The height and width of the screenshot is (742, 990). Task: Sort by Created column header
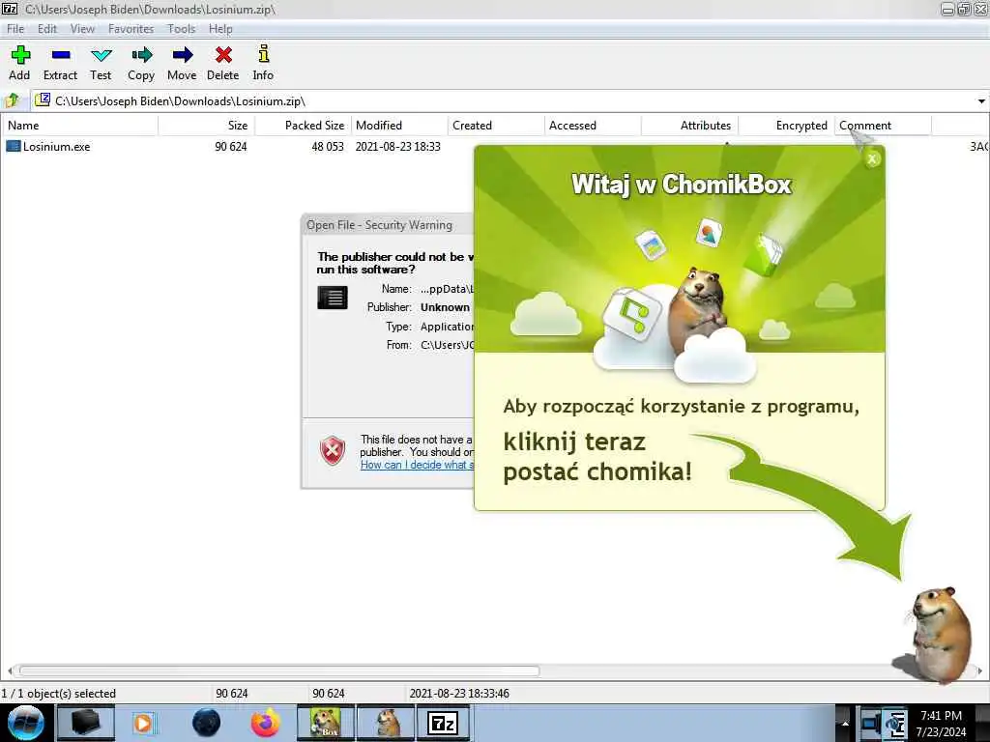coord(496,125)
